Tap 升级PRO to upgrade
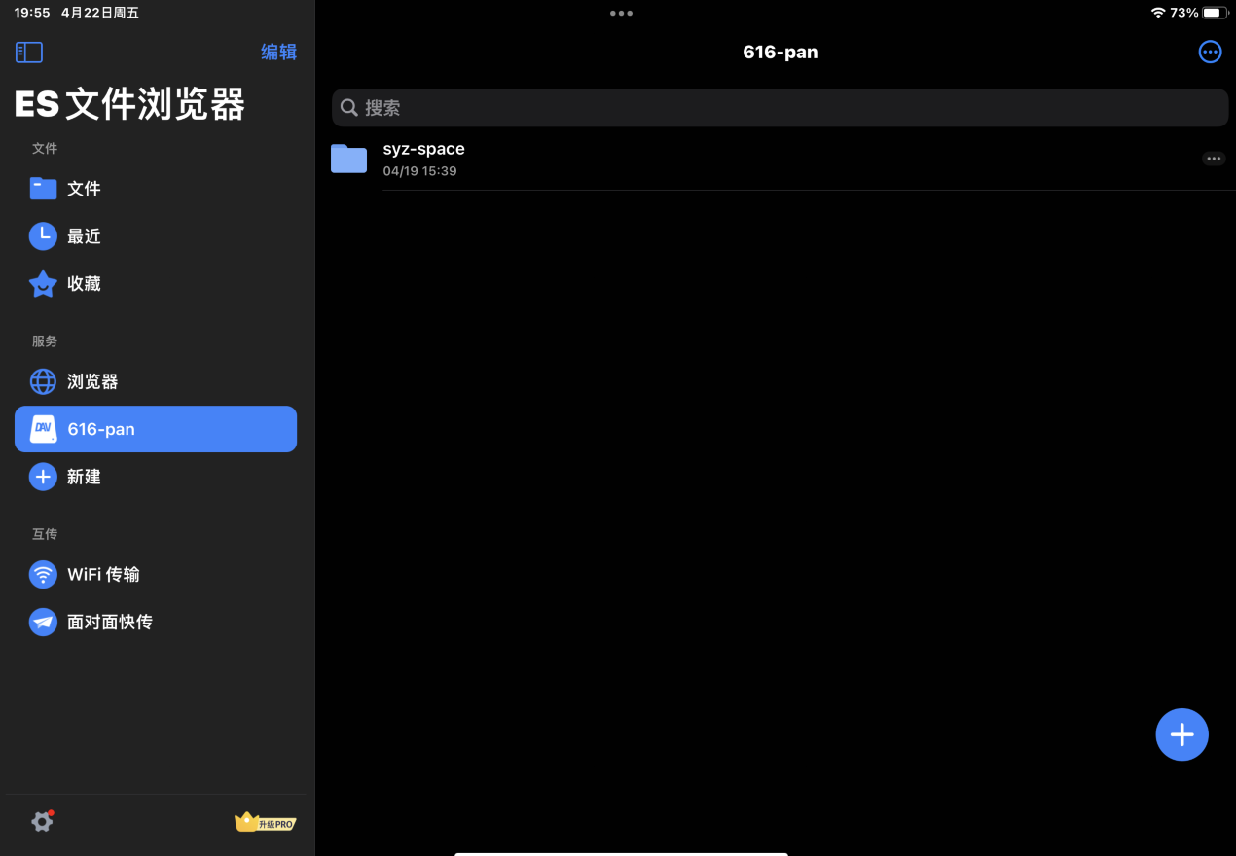1236x856 pixels. click(265, 822)
